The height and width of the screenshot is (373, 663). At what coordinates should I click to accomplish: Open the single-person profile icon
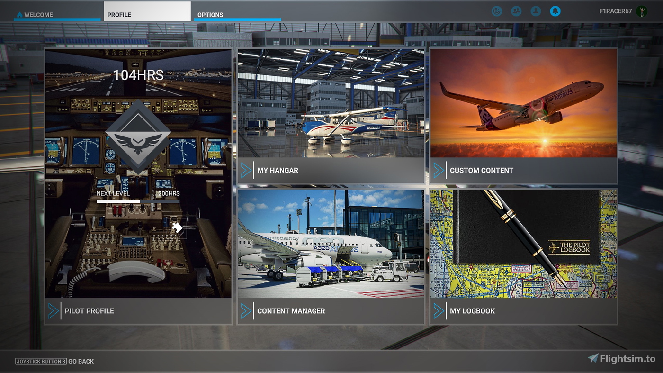(x=536, y=10)
